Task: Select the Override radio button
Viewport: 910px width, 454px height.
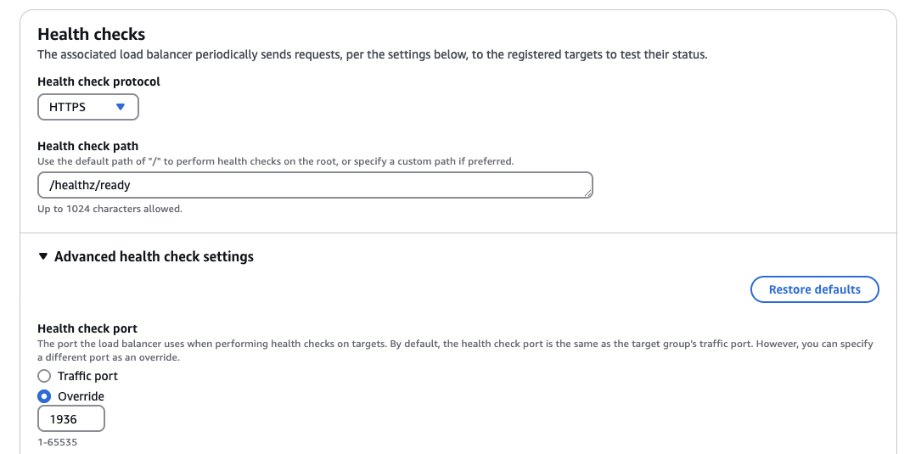Action: [45, 396]
